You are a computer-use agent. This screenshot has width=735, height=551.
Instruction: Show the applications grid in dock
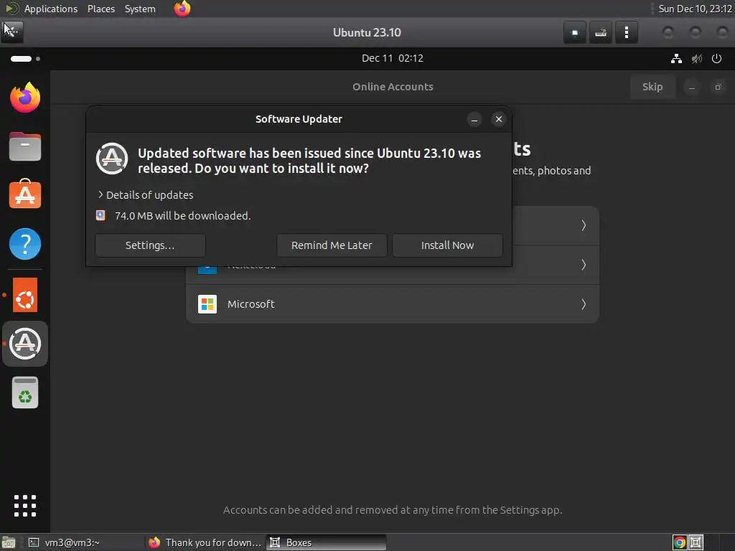coord(25,506)
